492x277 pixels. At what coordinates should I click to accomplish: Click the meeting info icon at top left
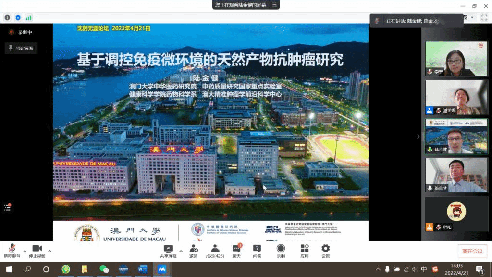[x=7, y=17]
